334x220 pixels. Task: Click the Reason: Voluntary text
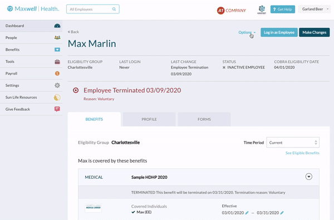(99, 99)
